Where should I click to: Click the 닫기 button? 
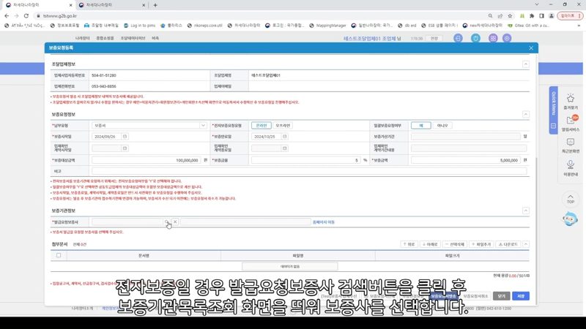coord(501,296)
